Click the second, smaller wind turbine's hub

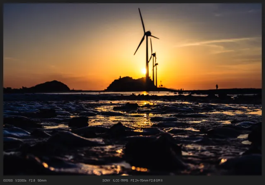pos(154,54)
